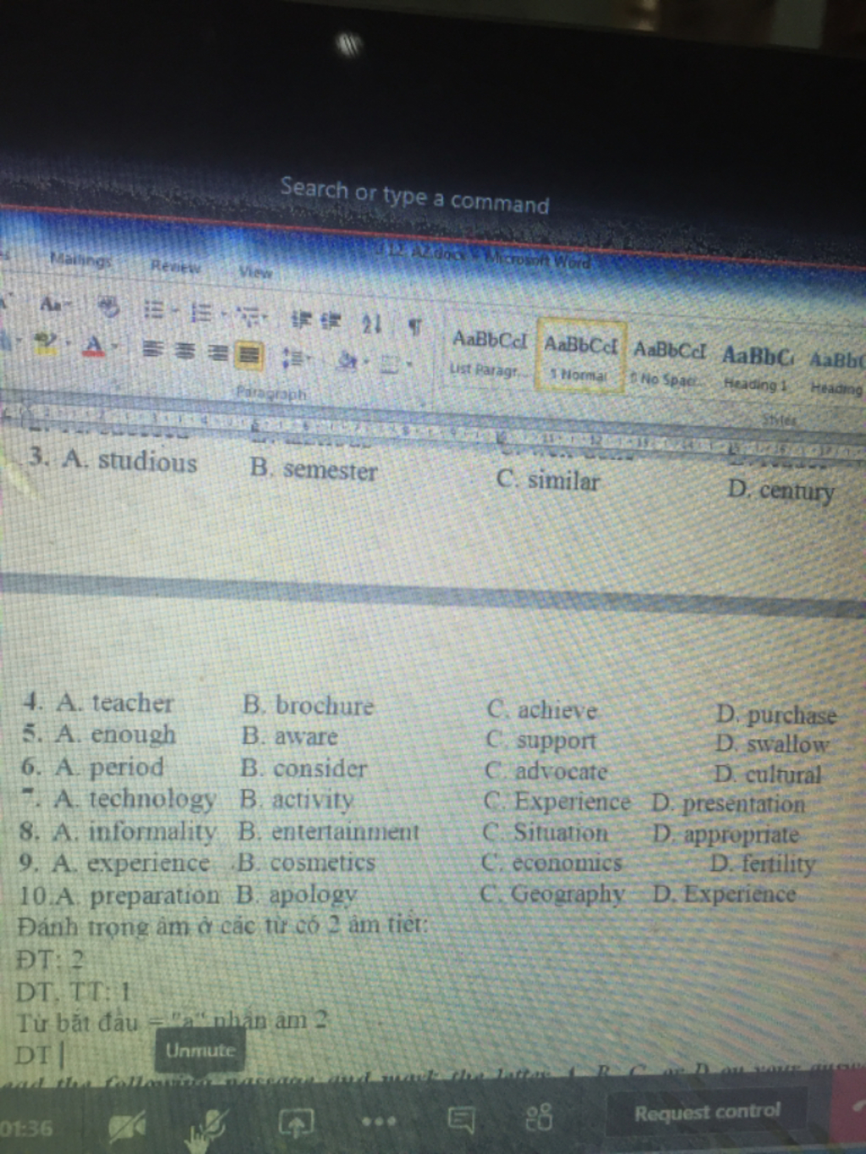The image size is (866, 1154).
Task: Switch to the View ribbon tab
Action: [255, 271]
